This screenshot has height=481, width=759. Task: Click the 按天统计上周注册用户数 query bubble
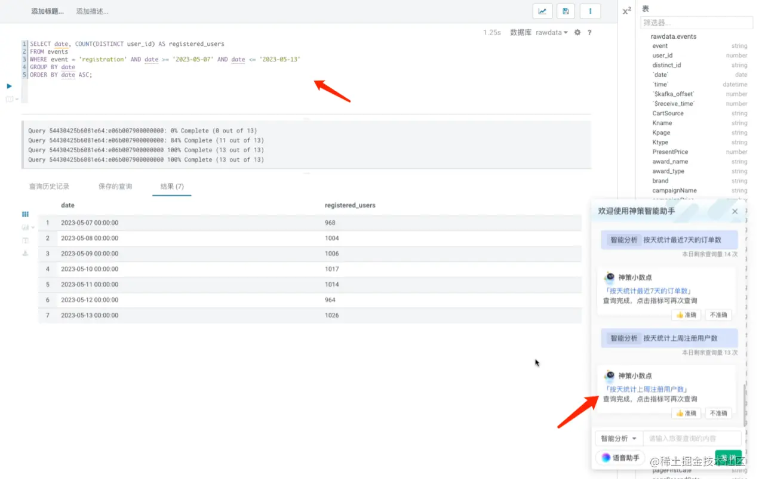click(669, 338)
